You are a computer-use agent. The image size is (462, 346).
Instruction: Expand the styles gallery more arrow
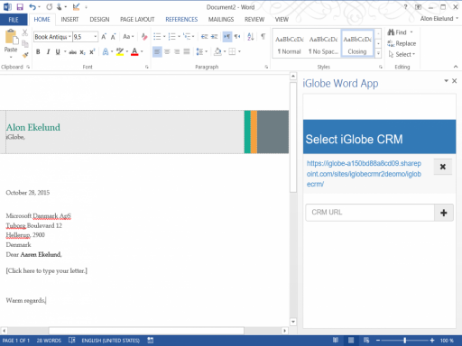[378, 54]
